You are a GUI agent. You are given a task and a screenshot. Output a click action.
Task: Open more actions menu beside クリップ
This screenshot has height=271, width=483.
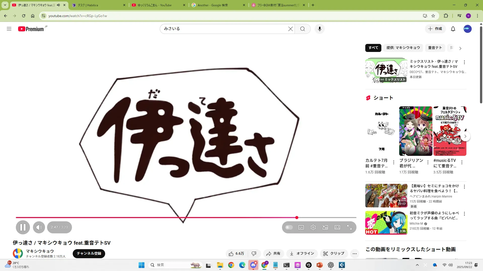(x=355, y=254)
